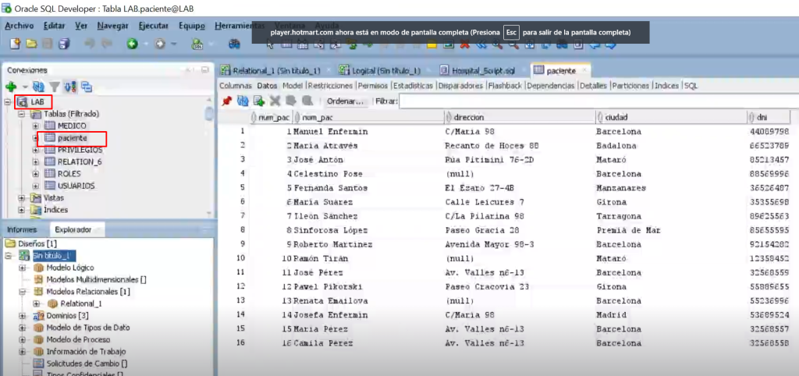799x376 pixels.
Task: Insert a row with the green-plus row icon
Action: 259,101
